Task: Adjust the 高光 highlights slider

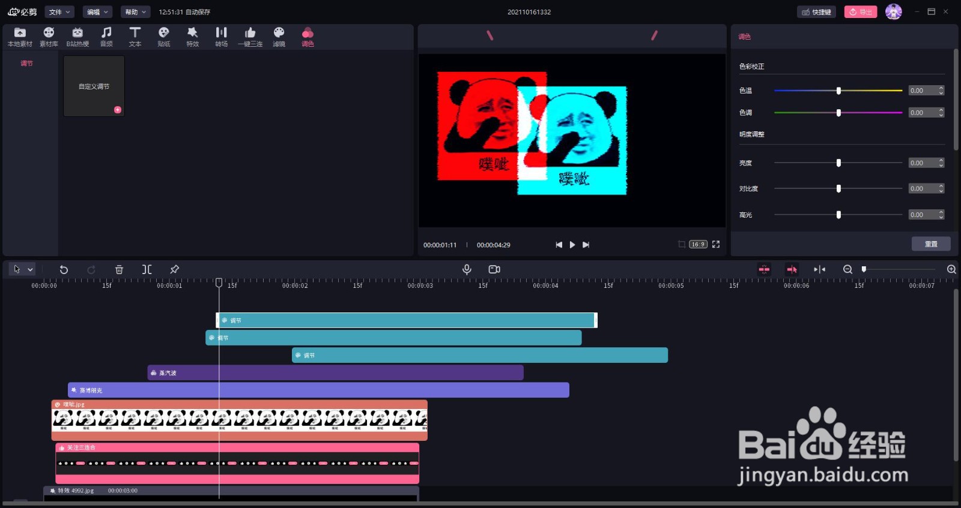Action: [838, 215]
